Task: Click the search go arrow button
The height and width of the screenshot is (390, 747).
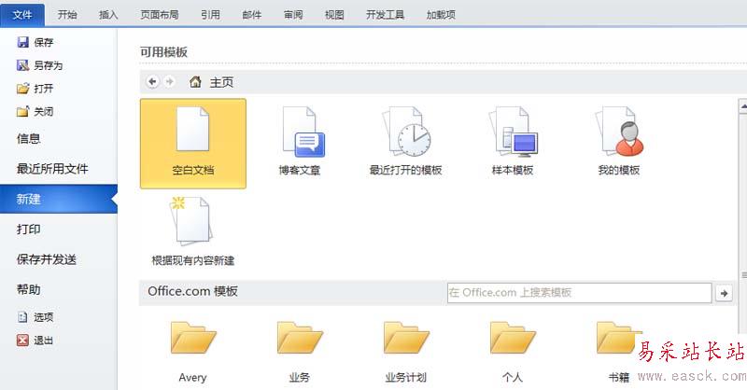Action: click(x=725, y=293)
